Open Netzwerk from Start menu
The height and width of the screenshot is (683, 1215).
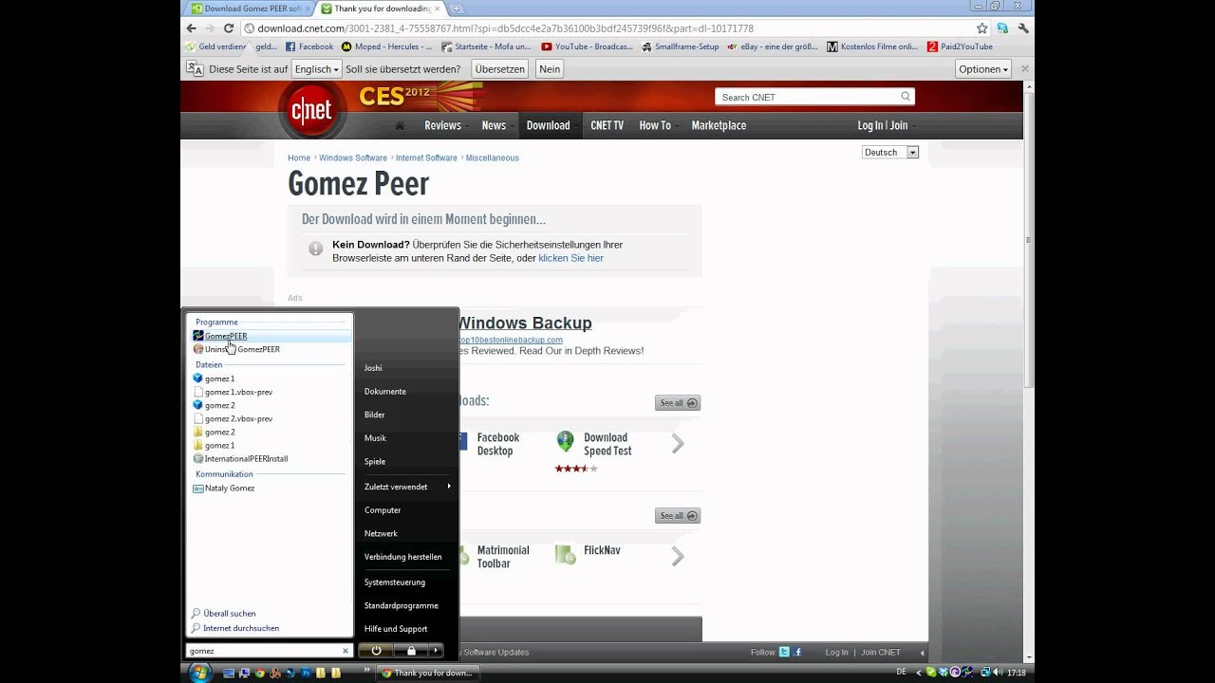coord(381,533)
